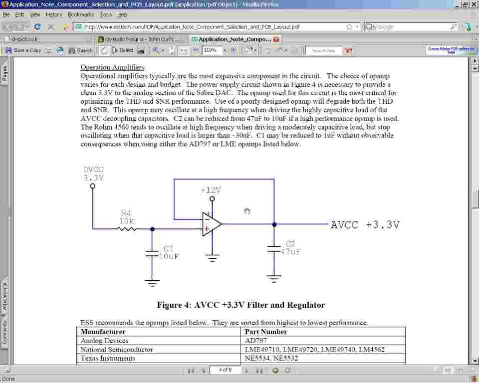Image resolution: width=479 pixels, height=383 pixels.
Task: Choose the Select text tool
Action: click(123, 50)
